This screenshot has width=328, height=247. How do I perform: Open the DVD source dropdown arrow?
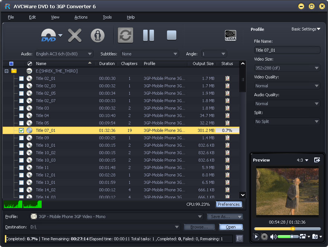tap(60, 35)
